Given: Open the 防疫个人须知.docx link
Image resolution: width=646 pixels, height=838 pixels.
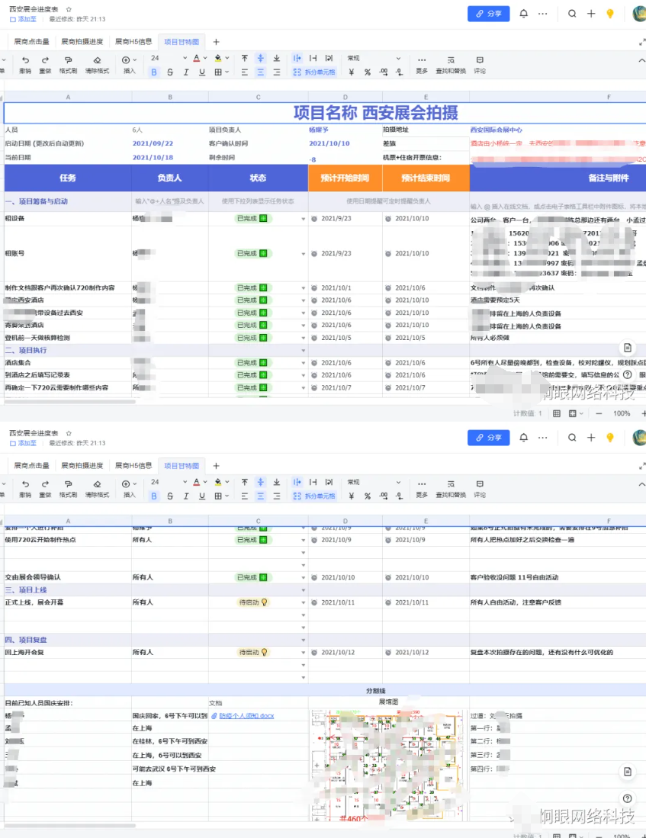Looking at the screenshot, I should tap(246, 716).
